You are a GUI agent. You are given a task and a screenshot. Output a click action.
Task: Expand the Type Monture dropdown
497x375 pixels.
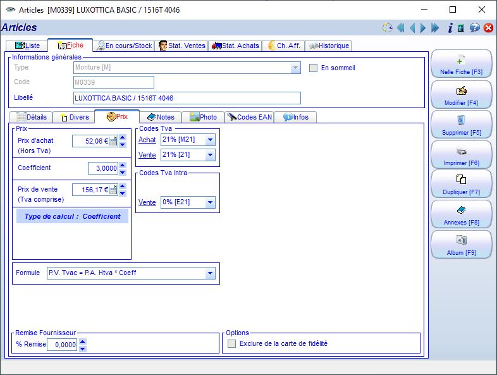(295, 68)
